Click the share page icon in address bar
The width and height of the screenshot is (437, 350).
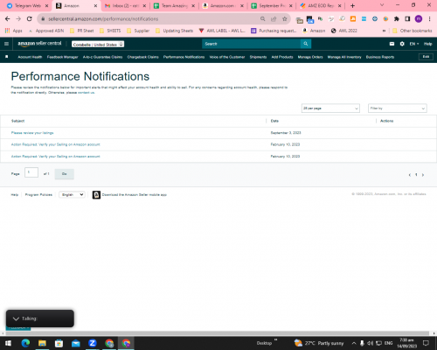pos(274,19)
